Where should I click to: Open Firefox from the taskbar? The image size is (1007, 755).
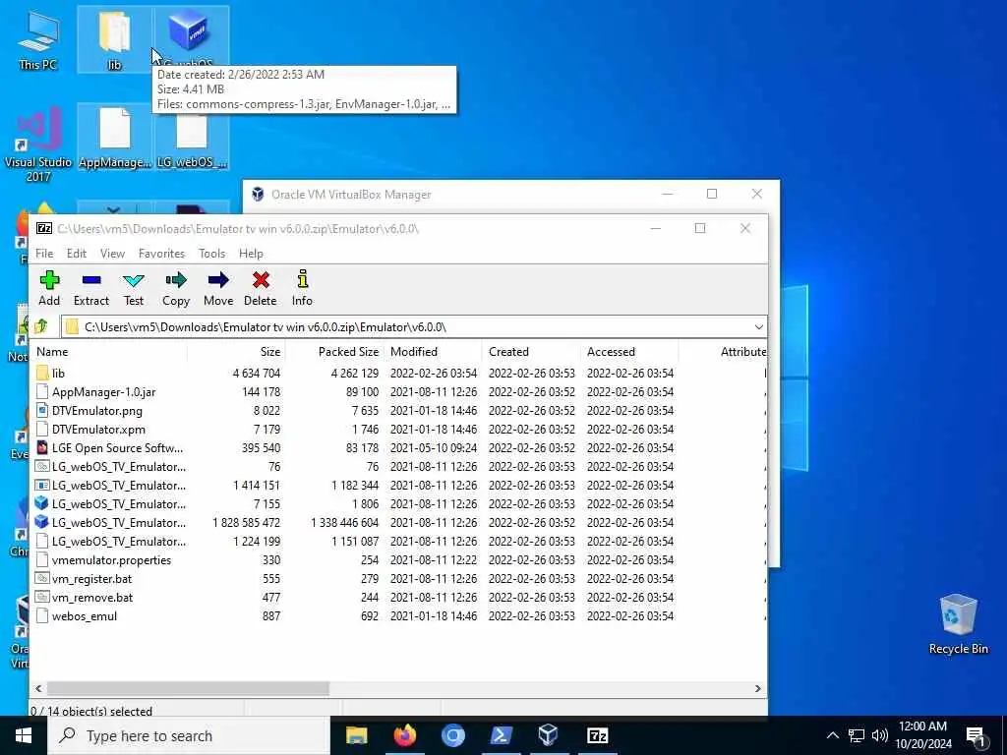click(x=404, y=735)
